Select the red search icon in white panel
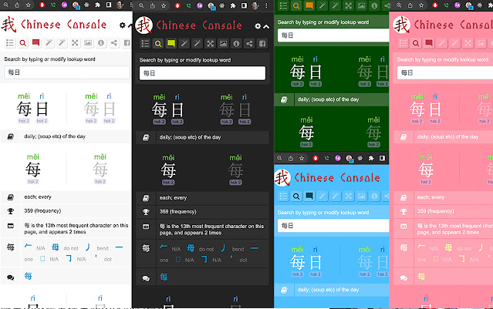 [22, 43]
